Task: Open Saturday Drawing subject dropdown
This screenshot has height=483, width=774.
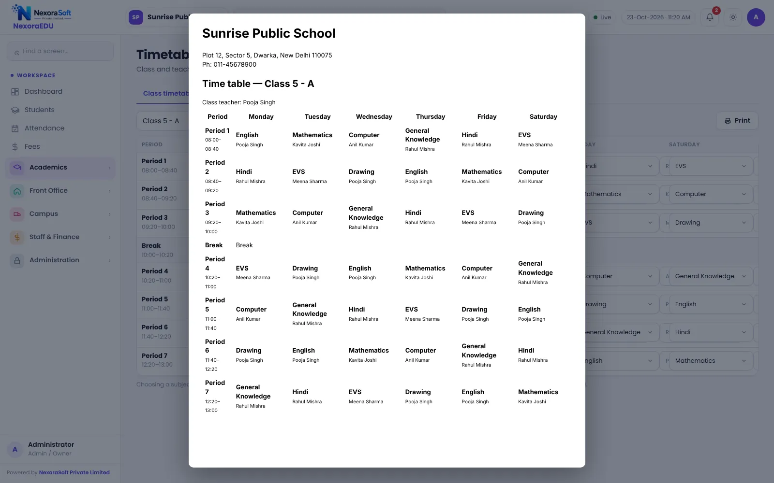Action: tap(711, 223)
